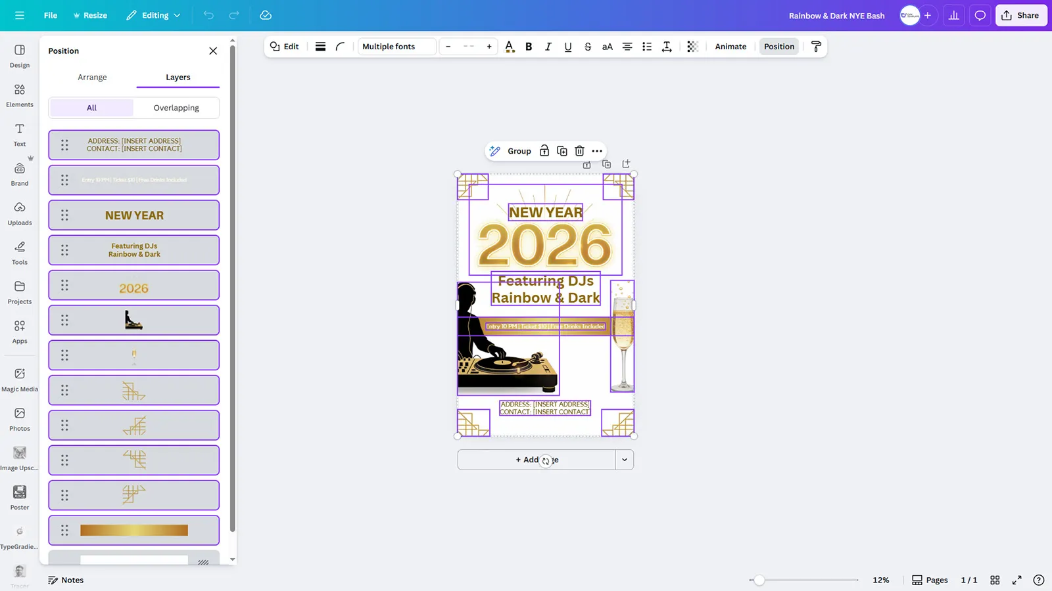Click the lock icon above selection
Viewport: 1052px width, 591px height.
[x=544, y=151]
